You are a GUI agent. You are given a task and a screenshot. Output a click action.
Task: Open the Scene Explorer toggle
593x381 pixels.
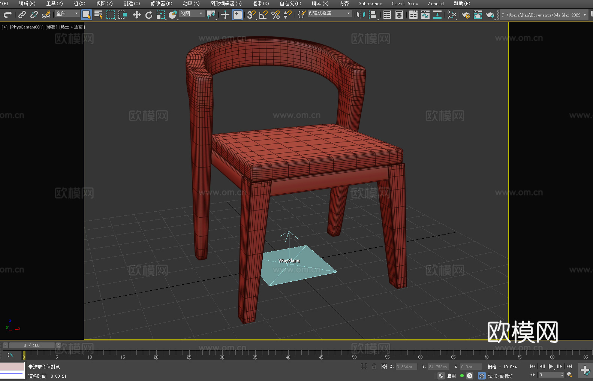(387, 15)
